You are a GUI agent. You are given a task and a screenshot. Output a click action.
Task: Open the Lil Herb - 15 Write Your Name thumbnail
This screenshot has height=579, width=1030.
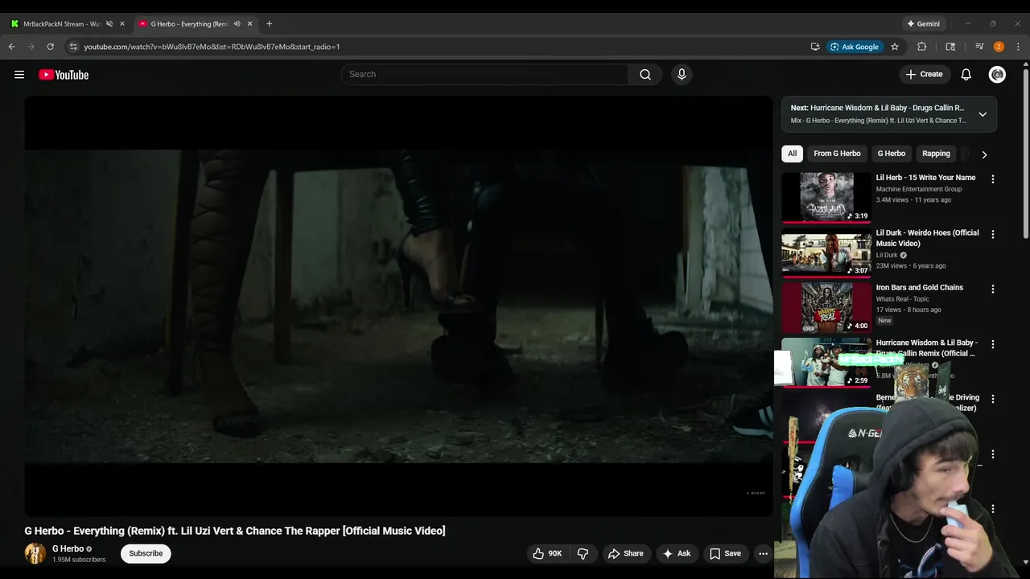(x=826, y=197)
